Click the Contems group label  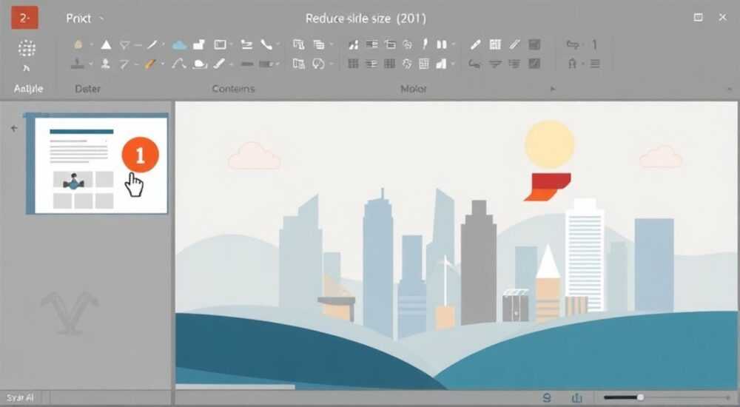point(233,89)
